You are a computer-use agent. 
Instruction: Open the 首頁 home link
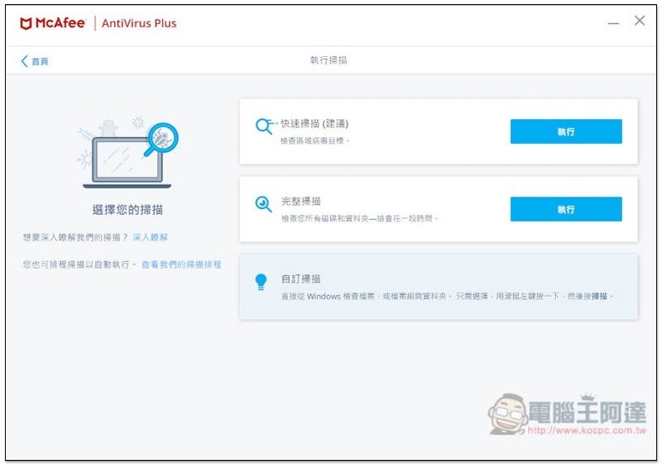click(40, 62)
